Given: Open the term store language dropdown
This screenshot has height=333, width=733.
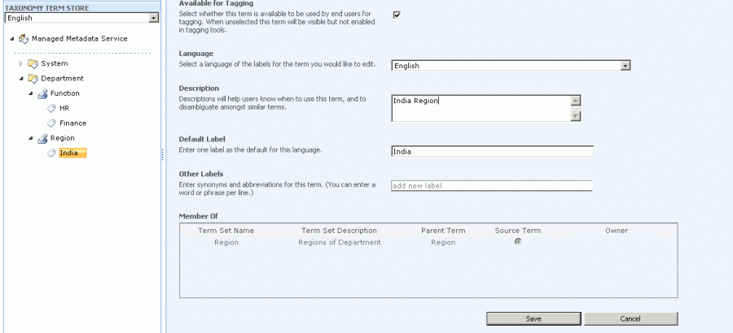Looking at the screenshot, I should 154,18.
